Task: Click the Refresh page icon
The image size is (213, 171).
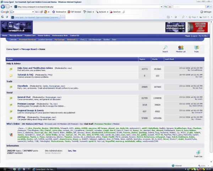Action: (x=165, y=6)
